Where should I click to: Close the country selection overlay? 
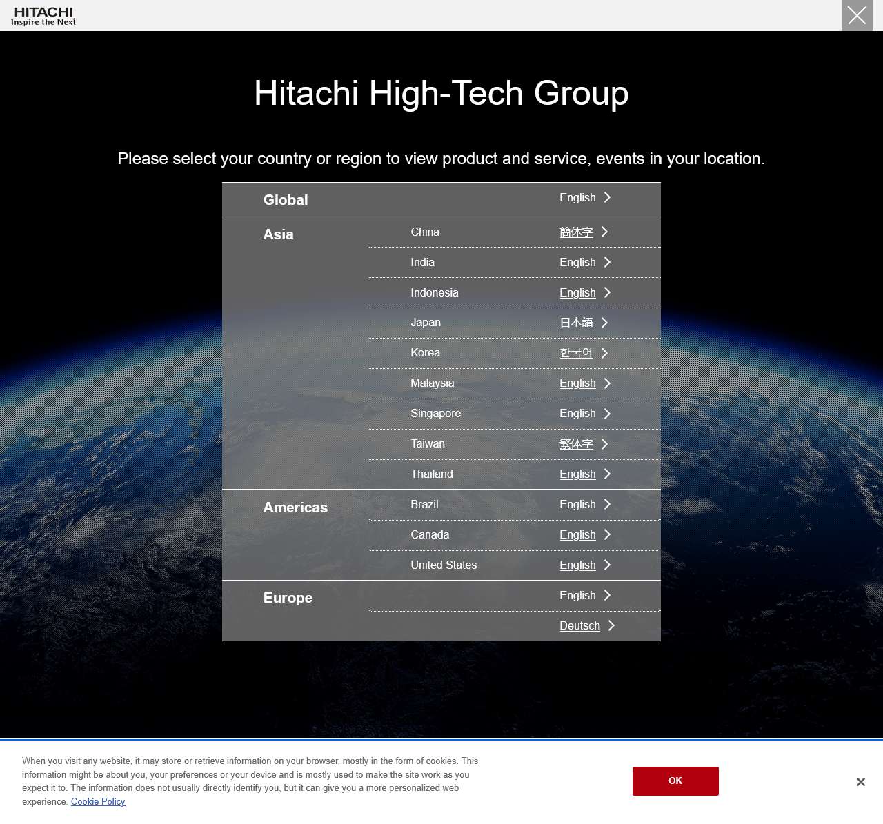coord(857,15)
